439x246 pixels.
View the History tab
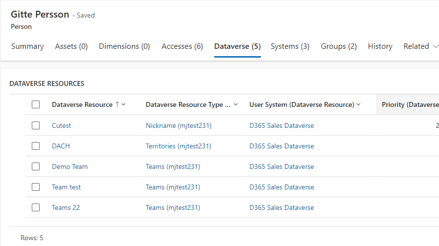[x=380, y=46]
